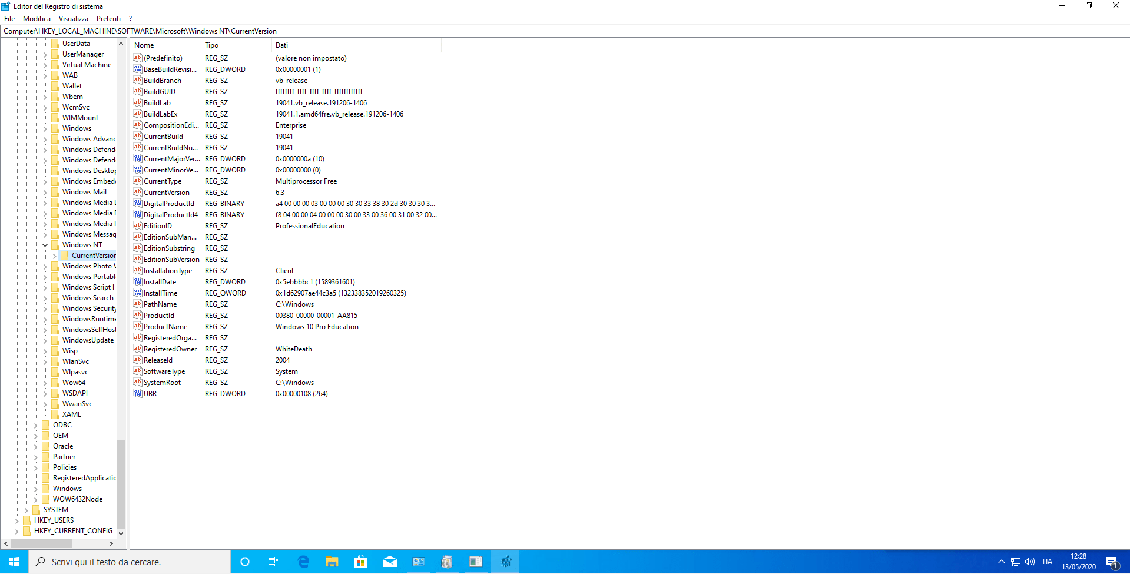Screen dimensions: 1130x574
Task: Click the PathName value name
Action: [160, 304]
